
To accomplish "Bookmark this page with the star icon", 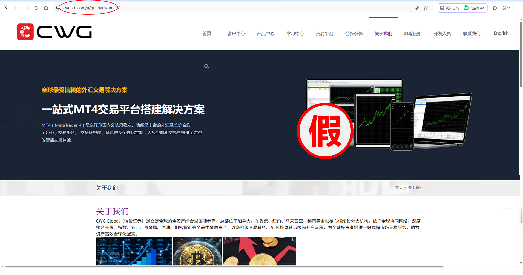I will 426,8.
